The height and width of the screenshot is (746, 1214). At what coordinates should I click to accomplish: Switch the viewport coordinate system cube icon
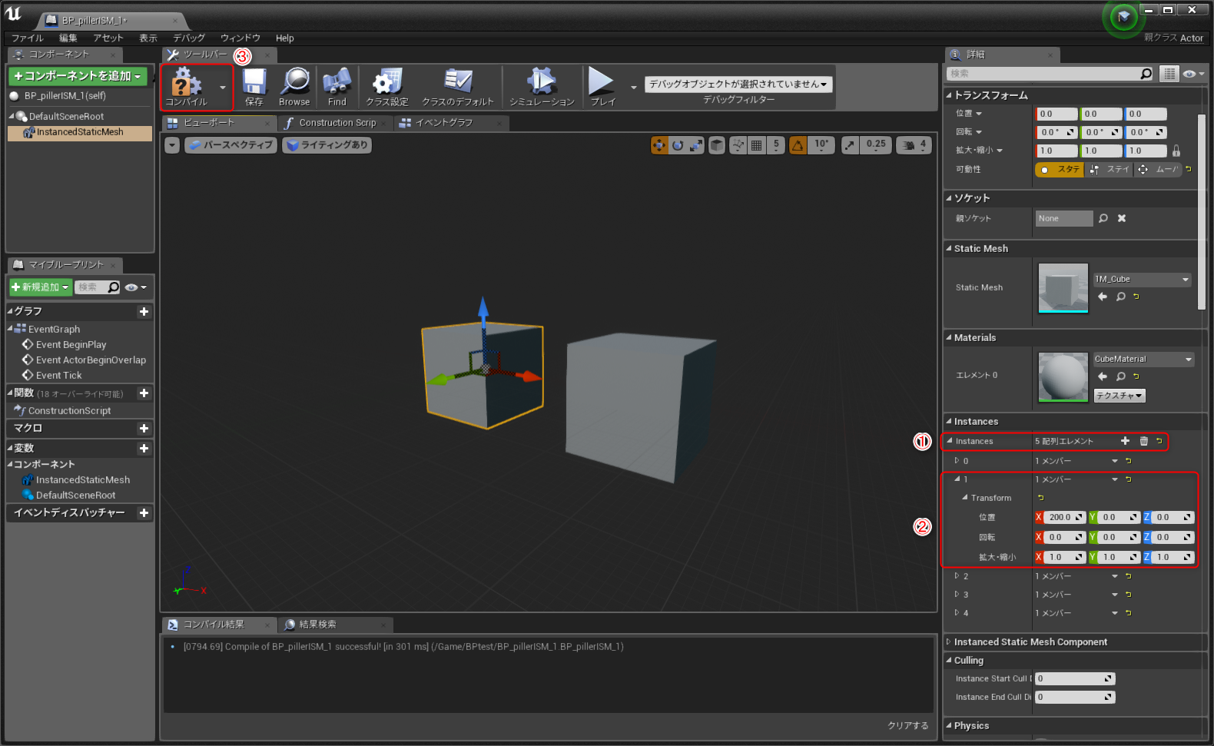point(717,145)
